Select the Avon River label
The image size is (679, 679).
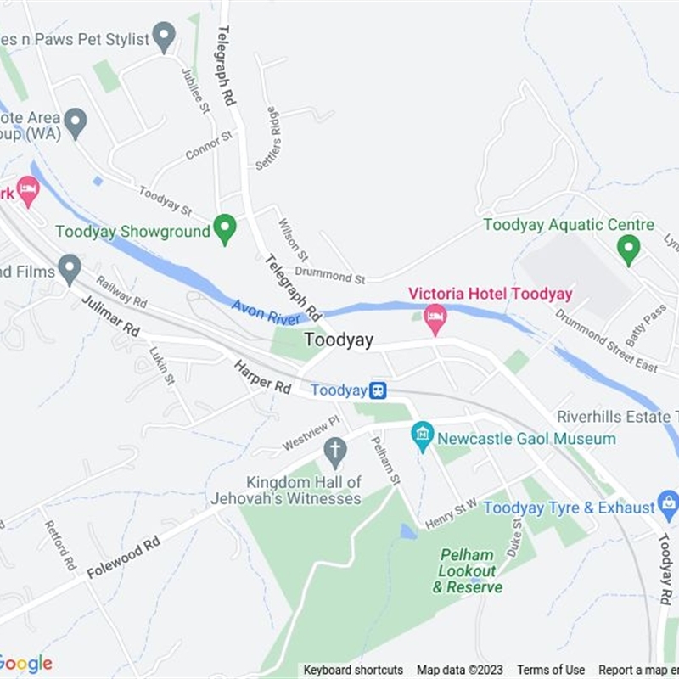[x=266, y=312]
